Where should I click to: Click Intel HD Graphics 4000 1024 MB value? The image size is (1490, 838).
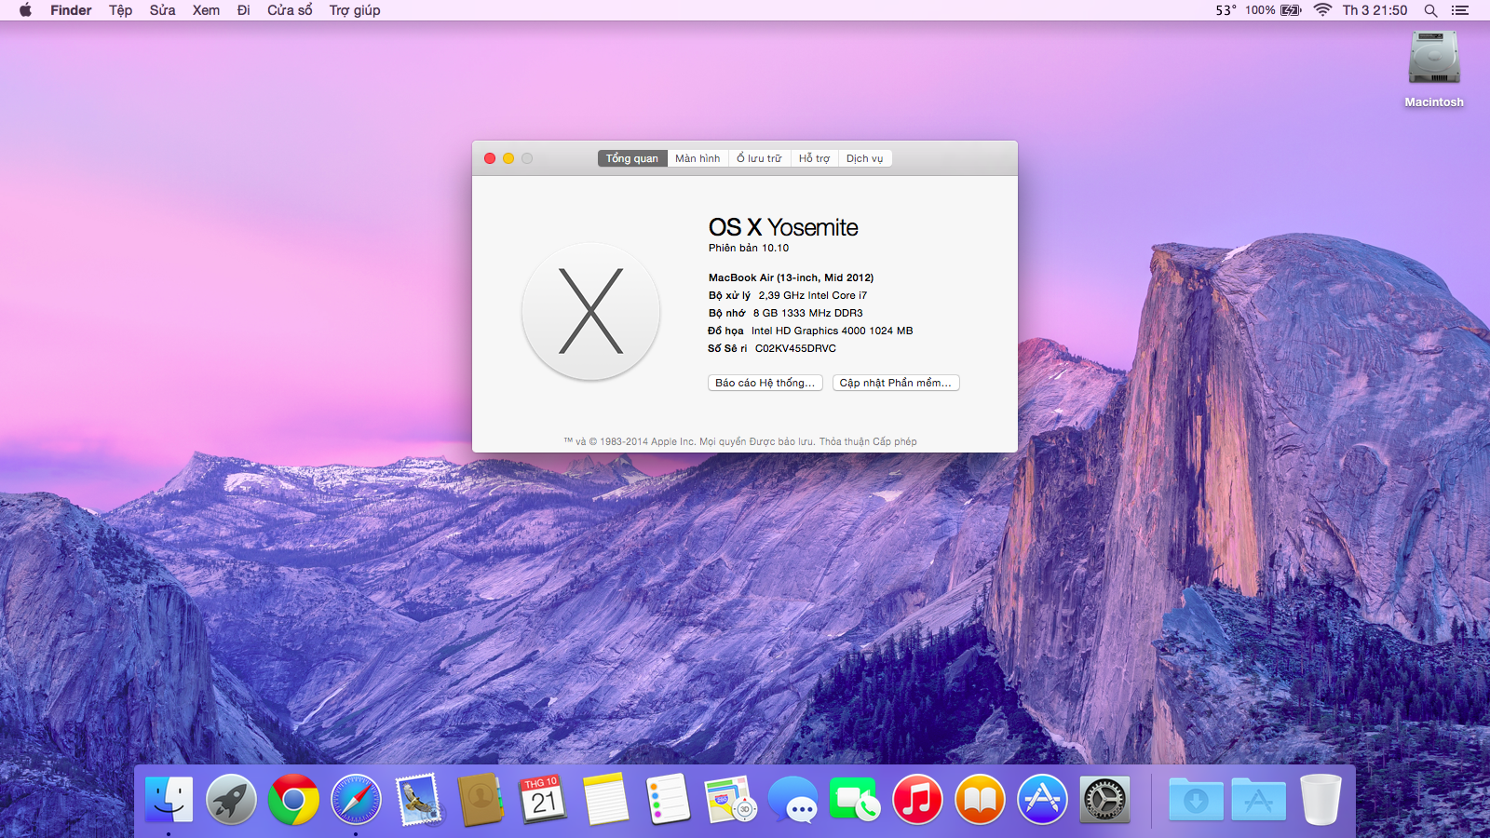tap(832, 331)
